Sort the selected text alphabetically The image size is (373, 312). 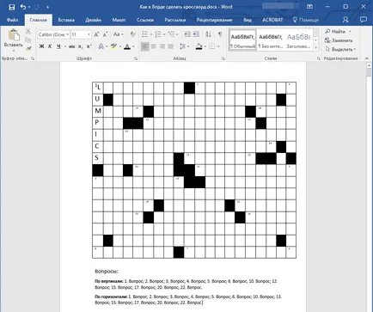[208, 34]
